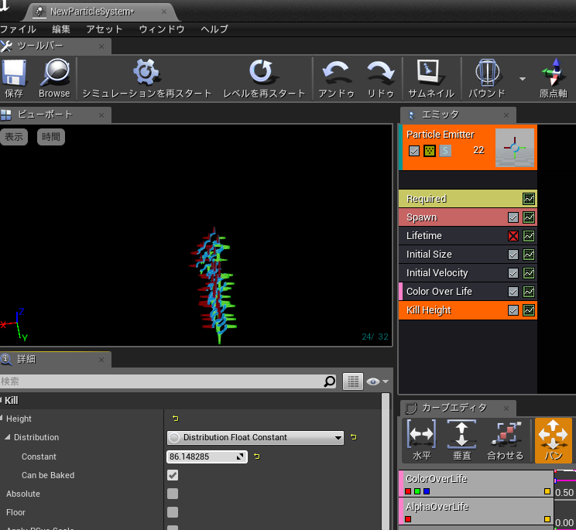This screenshot has height=530, width=576.
Task: Click ColorOverLife red channel swatch
Action: coord(408,491)
